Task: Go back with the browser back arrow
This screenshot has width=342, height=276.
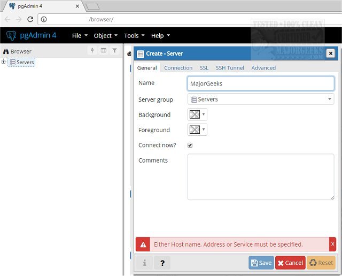Action: [x=7, y=19]
